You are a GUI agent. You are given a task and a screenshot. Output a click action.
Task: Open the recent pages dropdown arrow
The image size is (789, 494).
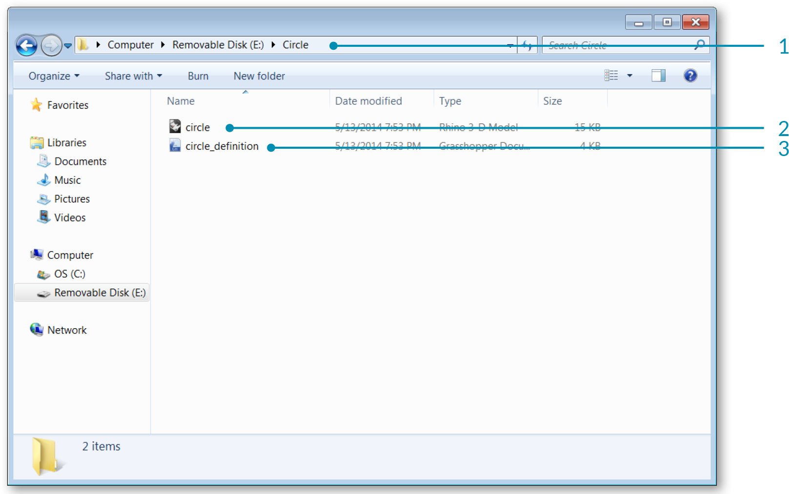[x=68, y=46]
